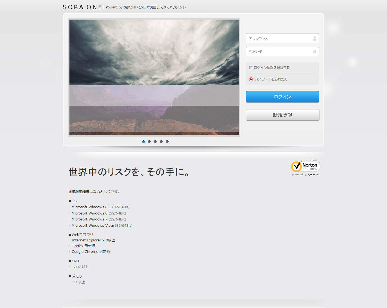This screenshot has height=308, width=387.
Task: Click the user icon in the email field
Action: click(x=315, y=38)
